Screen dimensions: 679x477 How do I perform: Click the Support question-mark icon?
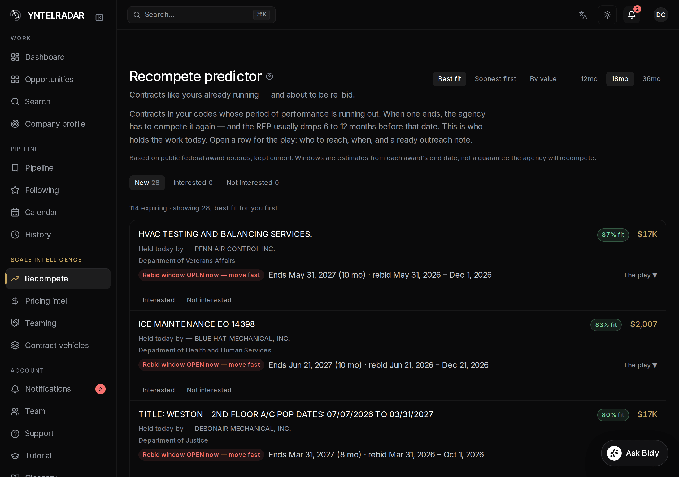pos(15,434)
